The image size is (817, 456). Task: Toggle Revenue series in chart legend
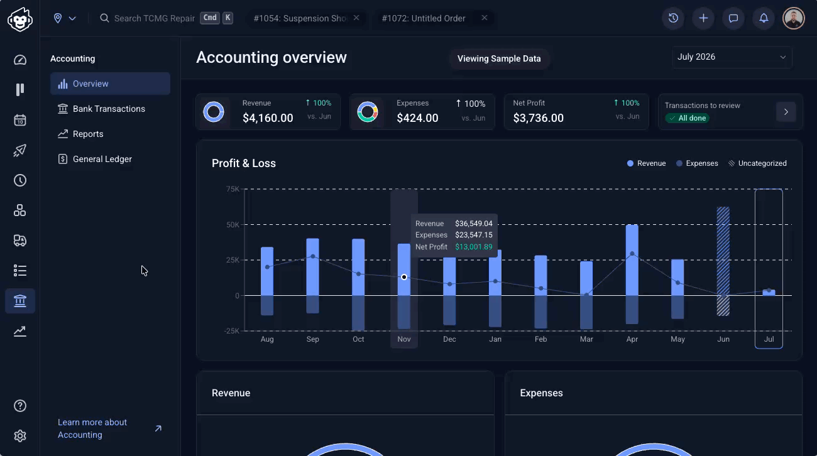pyautogui.click(x=646, y=163)
